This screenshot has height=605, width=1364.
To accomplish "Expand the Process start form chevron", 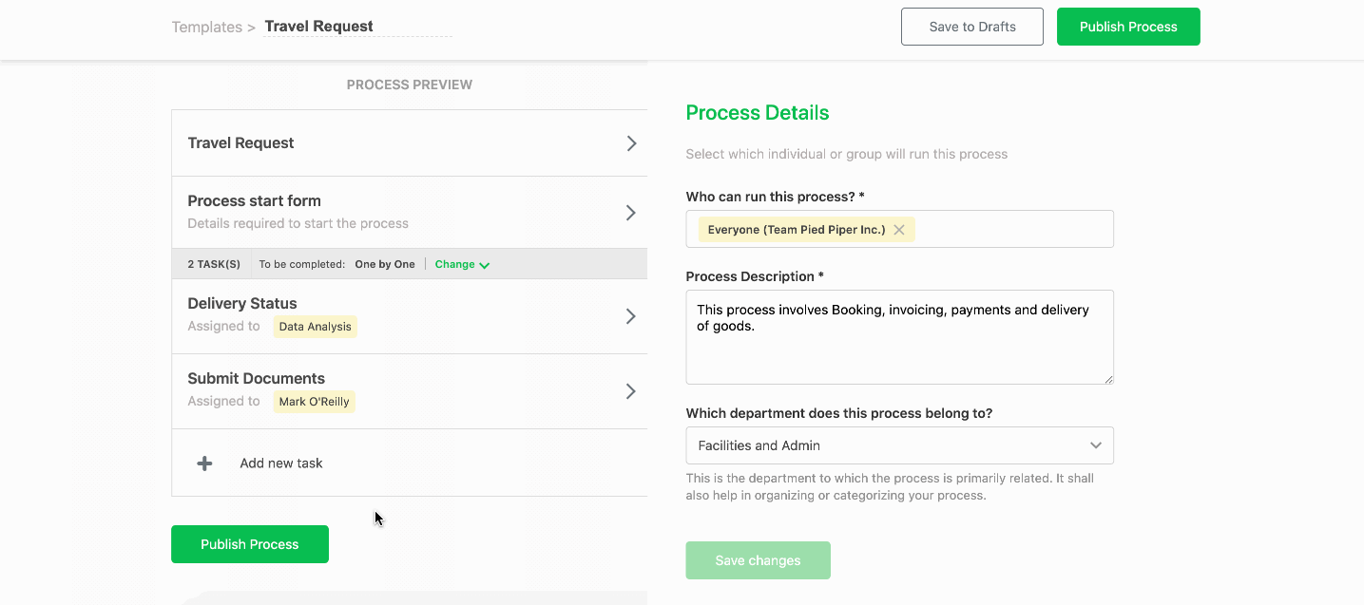I will point(631,213).
